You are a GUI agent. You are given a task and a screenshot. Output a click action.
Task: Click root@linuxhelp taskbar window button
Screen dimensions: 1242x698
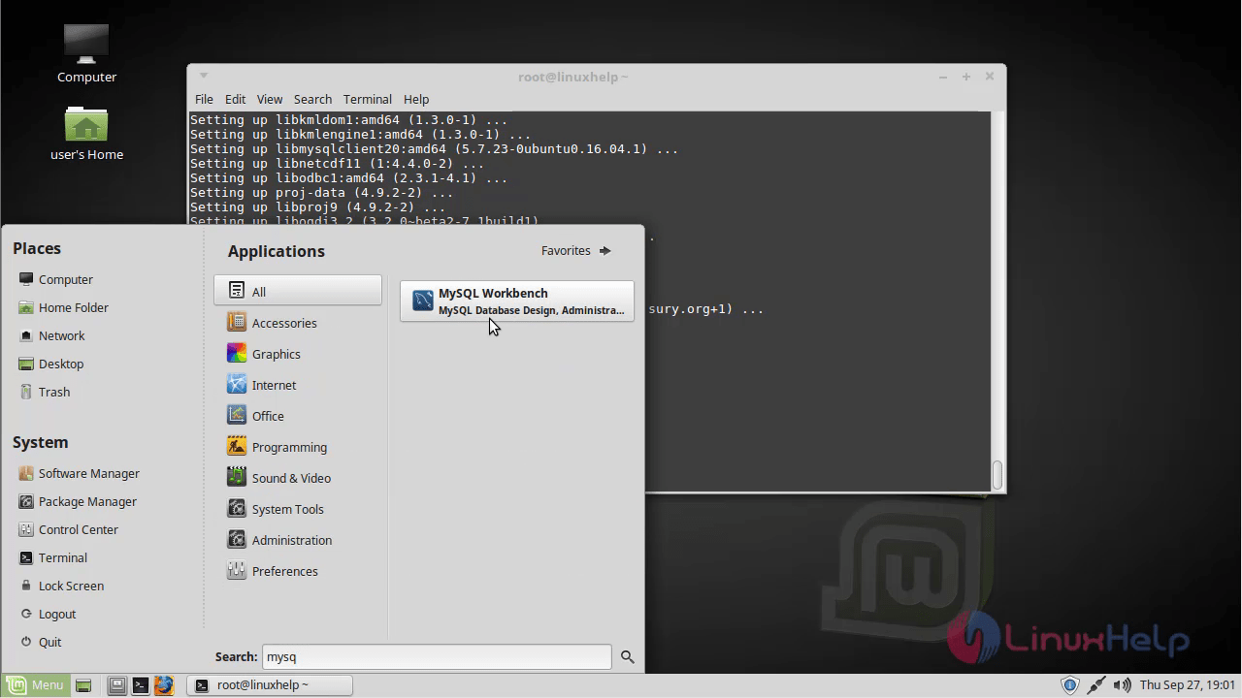coord(269,685)
